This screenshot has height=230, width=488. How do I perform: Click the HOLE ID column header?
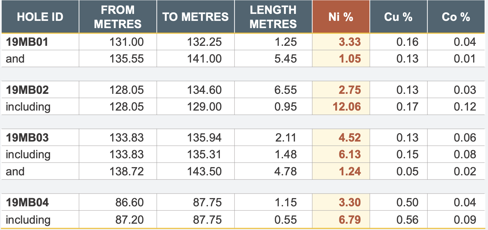(x=40, y=17)
